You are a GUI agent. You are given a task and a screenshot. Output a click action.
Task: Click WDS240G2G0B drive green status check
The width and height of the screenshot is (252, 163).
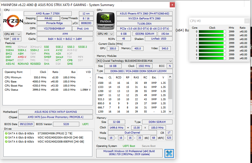[6, 142]
